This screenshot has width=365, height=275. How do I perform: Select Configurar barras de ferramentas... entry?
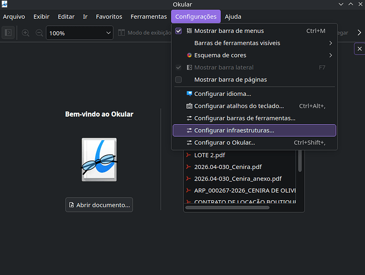pyautogui.click(x=254, y=118)
